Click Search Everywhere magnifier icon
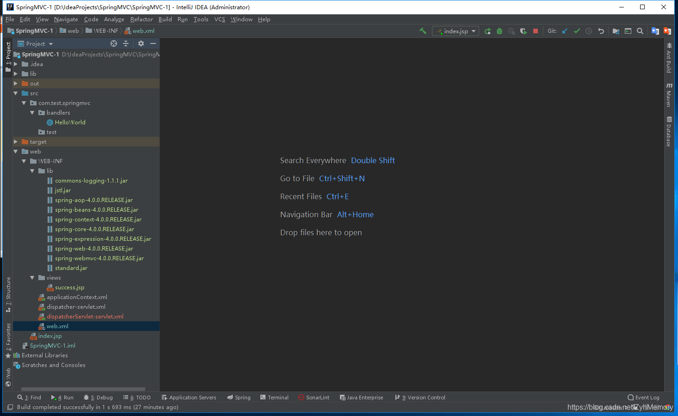 pyautogui.click(x=640, y=31)
